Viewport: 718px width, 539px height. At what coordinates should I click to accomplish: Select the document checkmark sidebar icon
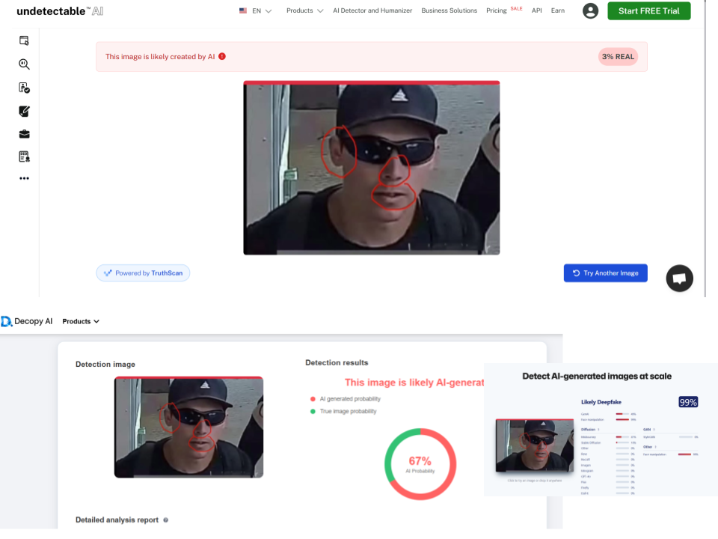[24, 88]
